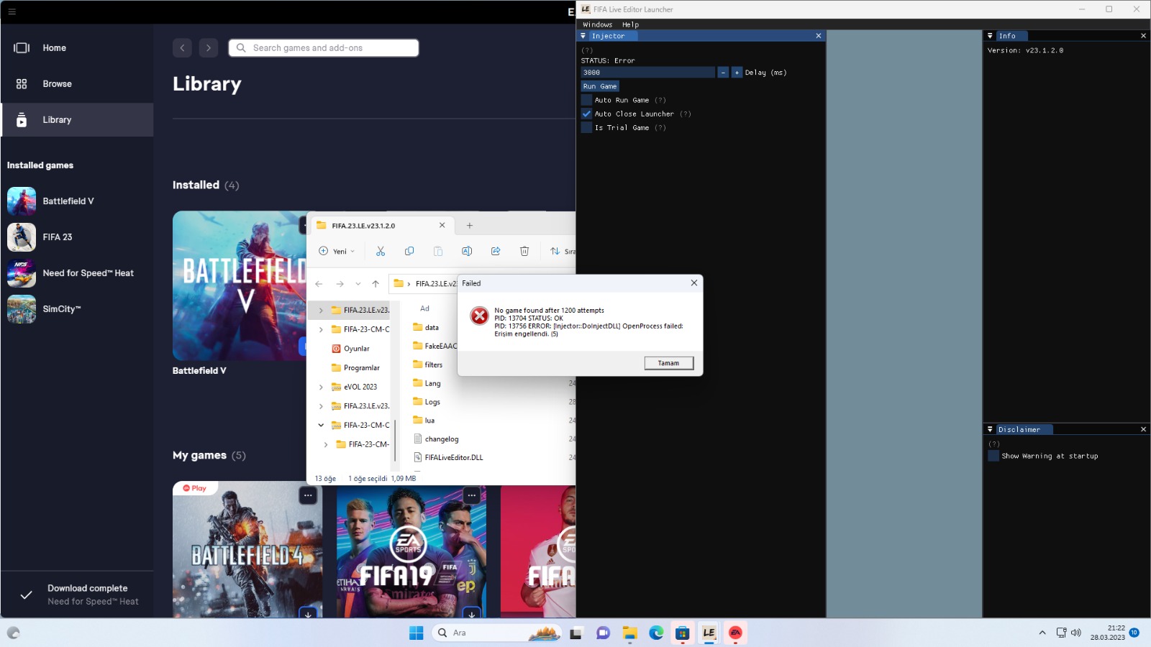Open Windows menu in FIFA Live Editor Launcher

(598, 24)
